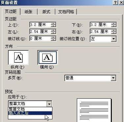Decrease the 上 margin with down arrow
The image size is (124, 122).
click(53, 26)
